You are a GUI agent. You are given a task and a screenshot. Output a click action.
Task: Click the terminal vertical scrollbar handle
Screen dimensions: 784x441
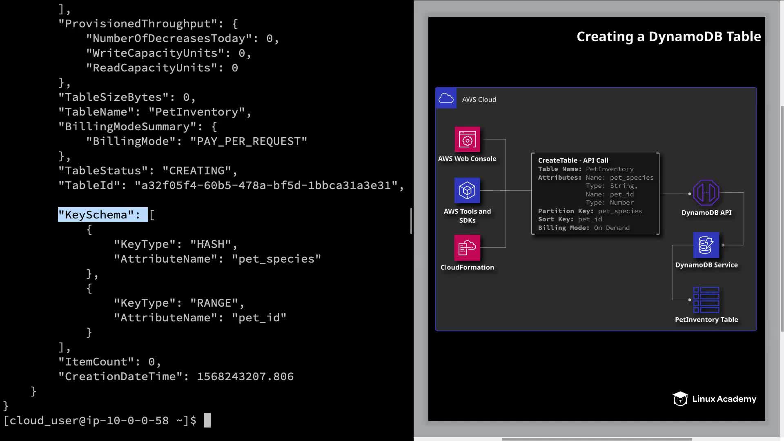pos(411,221)
